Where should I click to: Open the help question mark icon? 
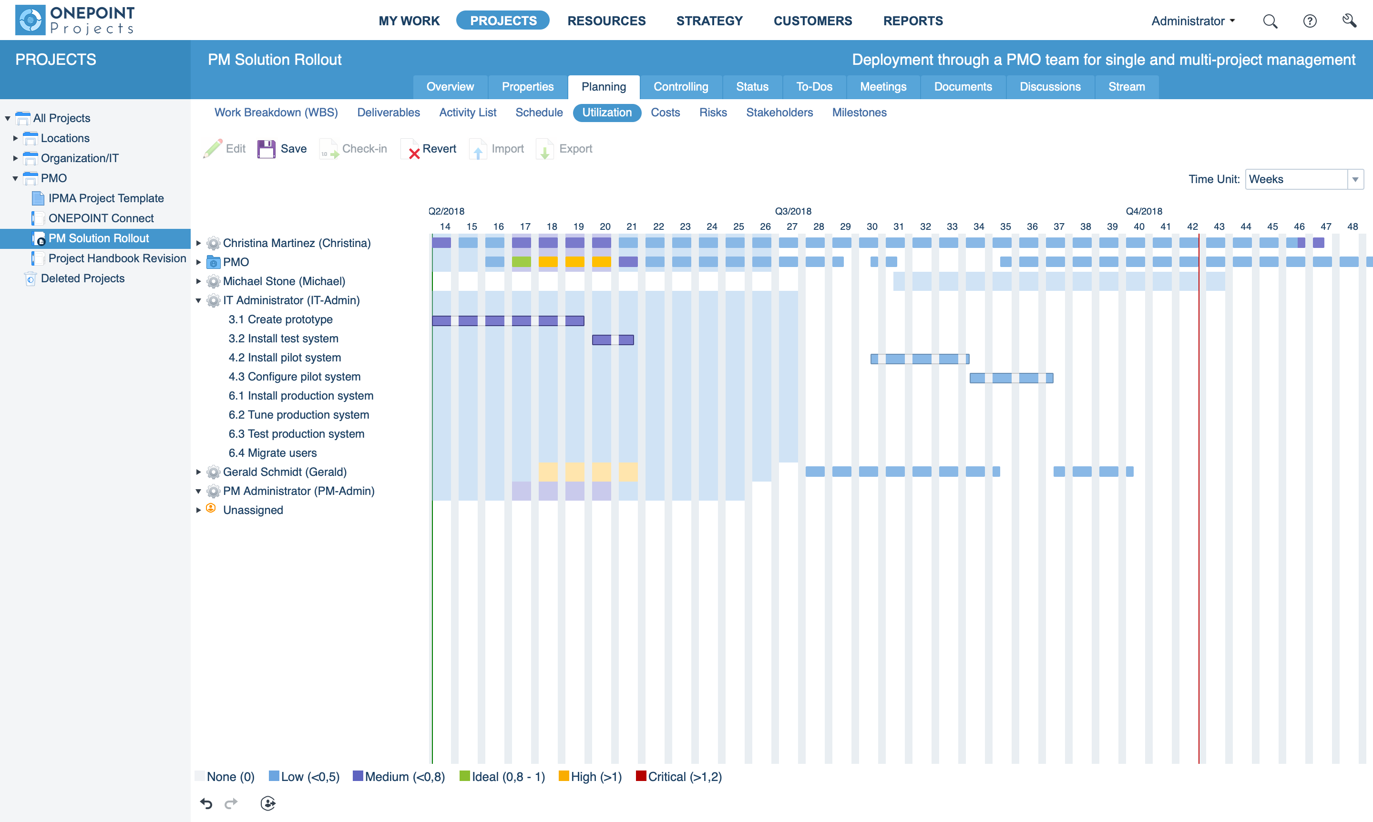point(1309,21)
